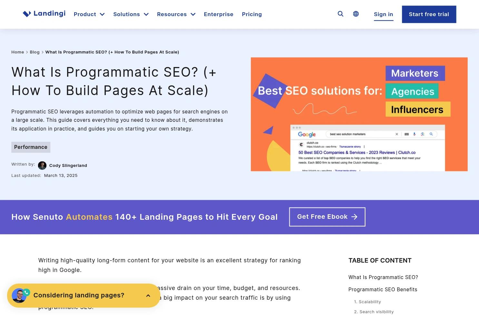Click the Landingi logo
The image size is (479, 319).
44,14
